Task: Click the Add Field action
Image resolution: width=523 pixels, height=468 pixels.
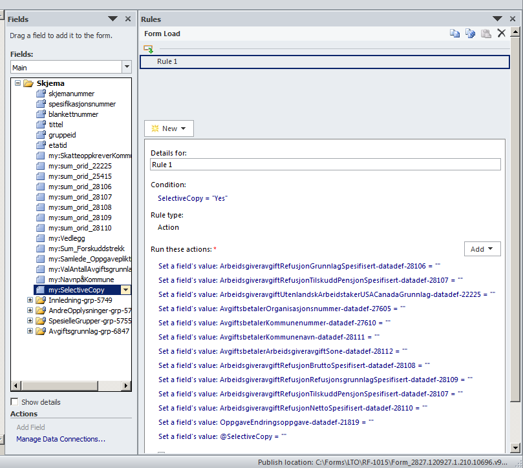Action: coord(30,427)
